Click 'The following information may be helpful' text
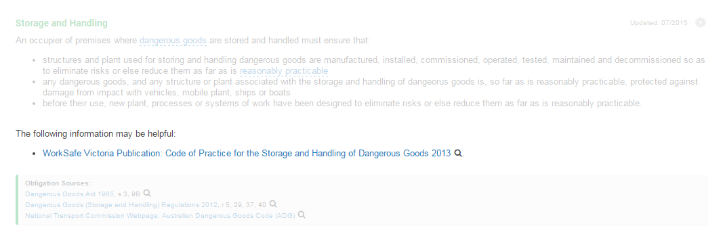 click(96, 134)
